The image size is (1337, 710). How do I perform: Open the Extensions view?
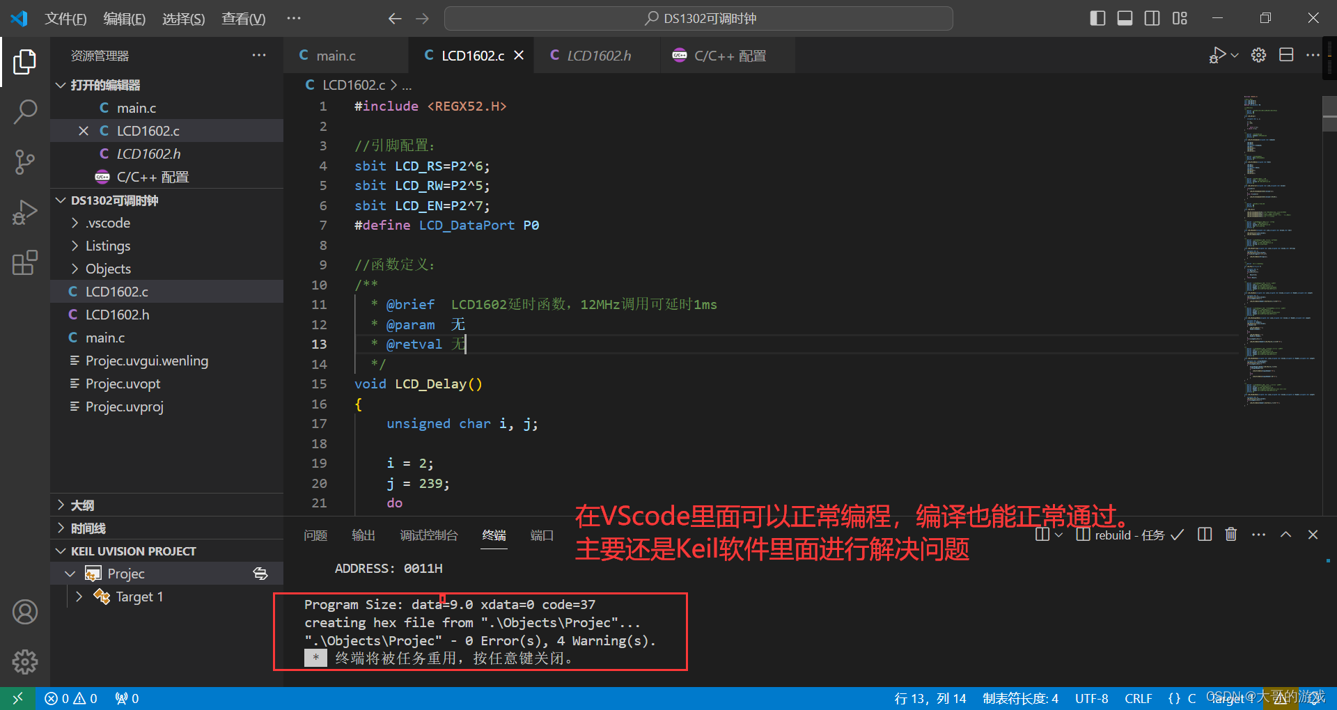[x=25, y=262]
